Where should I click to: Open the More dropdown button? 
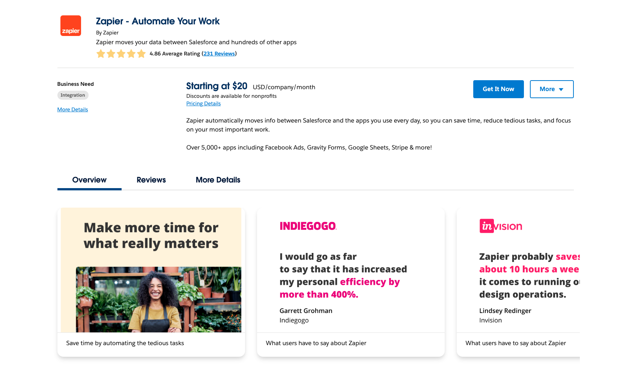[551, 89]
